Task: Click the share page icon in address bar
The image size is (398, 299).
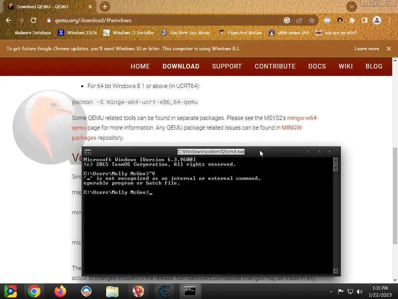Action: 299,20
